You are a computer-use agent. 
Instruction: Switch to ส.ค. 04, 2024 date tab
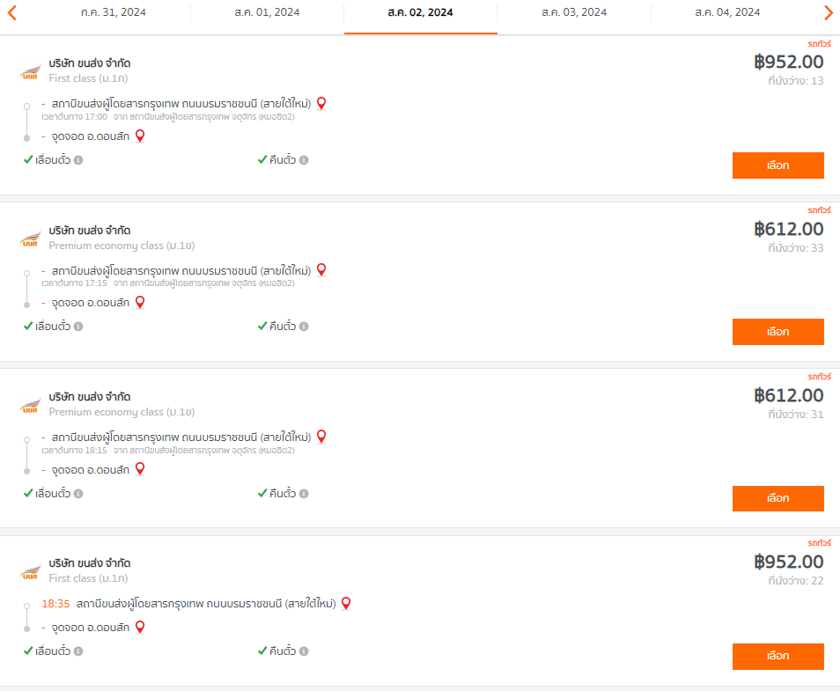727,12
